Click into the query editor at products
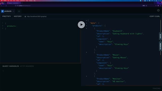 (11, 26)
